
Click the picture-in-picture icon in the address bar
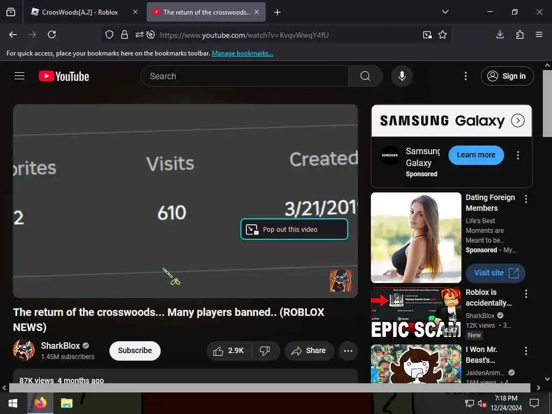[x=427, y=34]
